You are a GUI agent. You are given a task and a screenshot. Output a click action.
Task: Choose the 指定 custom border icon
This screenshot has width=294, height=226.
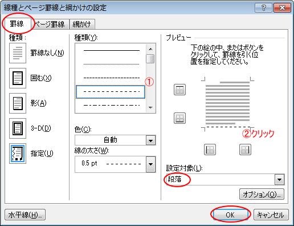coord(18,154)
